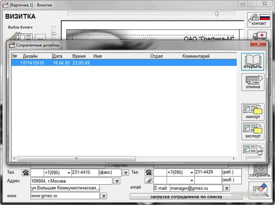Open the empty mobile phone code dropdown
This screenshot has height=205, width=275.
(x=192, y=180)
